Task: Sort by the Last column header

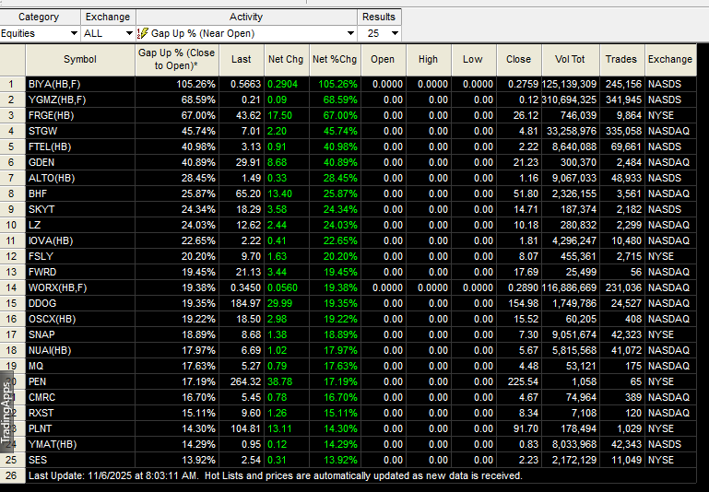Action: point(242,60)
